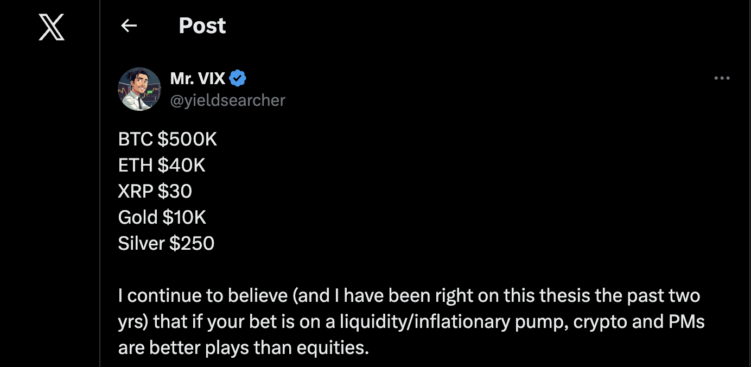Click the Silver $250 line
The image size is (751, 367).
tap(166, 243)
